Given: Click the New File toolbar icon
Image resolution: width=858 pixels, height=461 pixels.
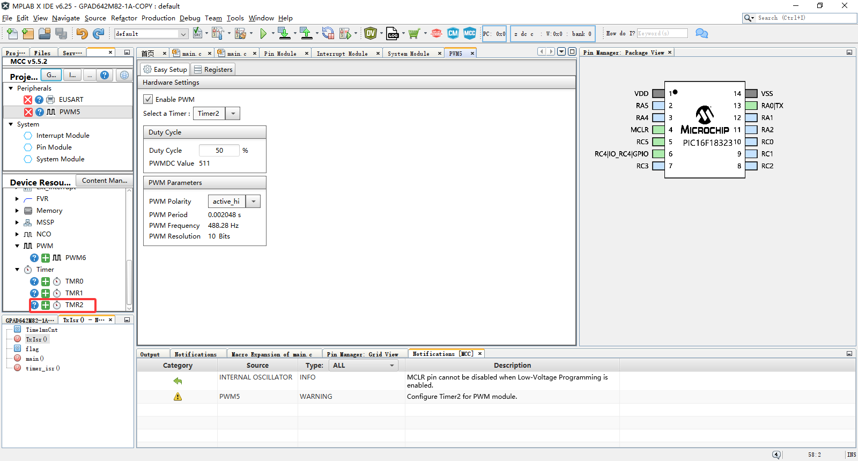Looking at the screenshot, I should click(x=12, y=34).
